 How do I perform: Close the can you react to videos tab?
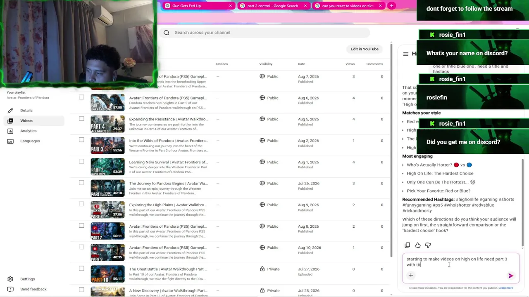pos(380,6)
